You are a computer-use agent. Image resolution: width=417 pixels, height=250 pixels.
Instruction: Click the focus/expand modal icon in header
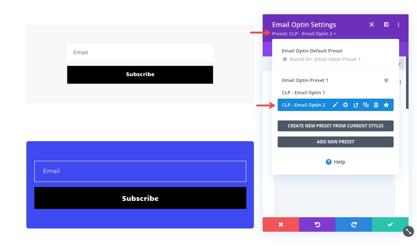click(x=372, y=25)
